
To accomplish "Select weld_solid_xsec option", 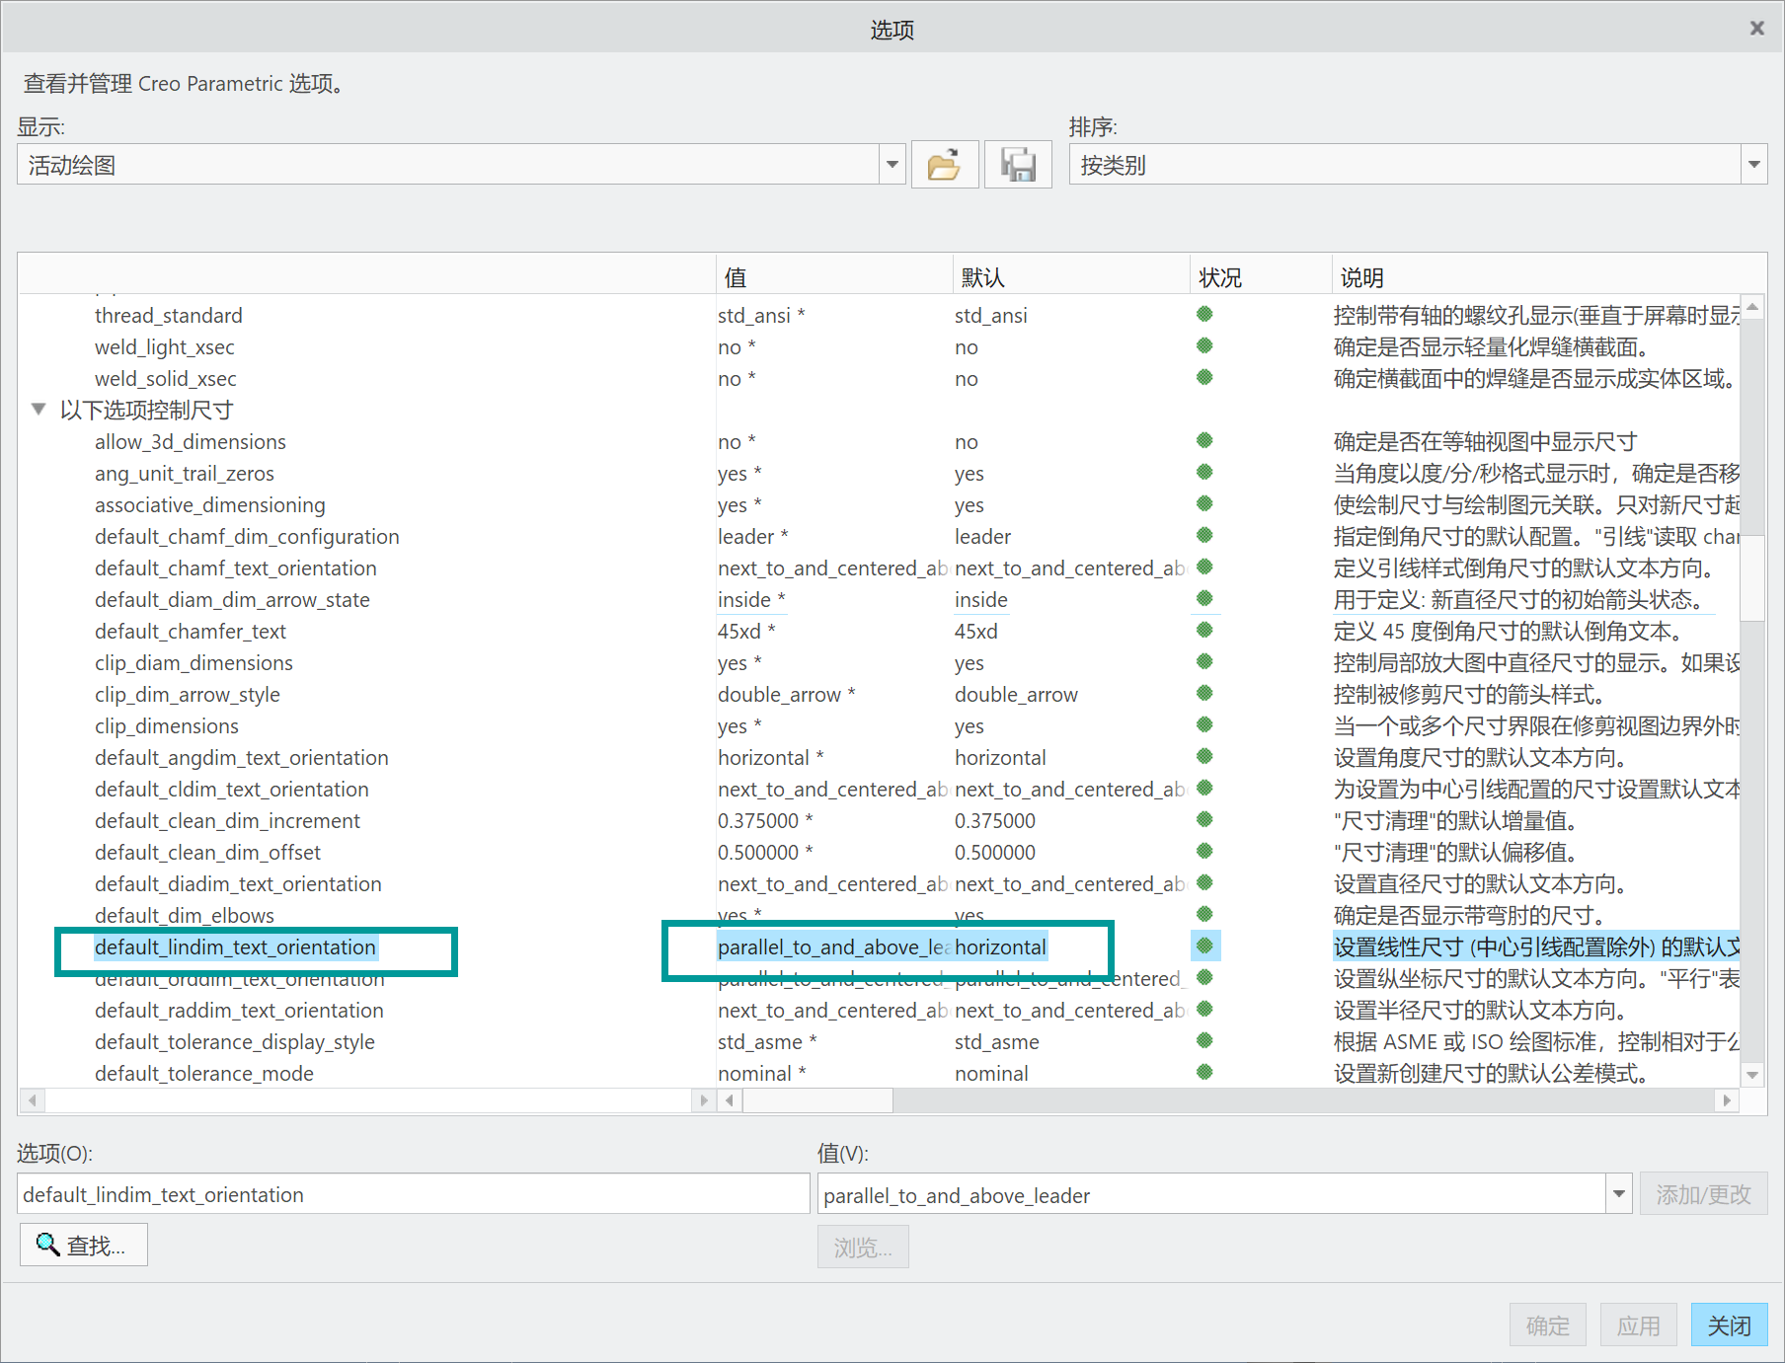I will (166, 378).
